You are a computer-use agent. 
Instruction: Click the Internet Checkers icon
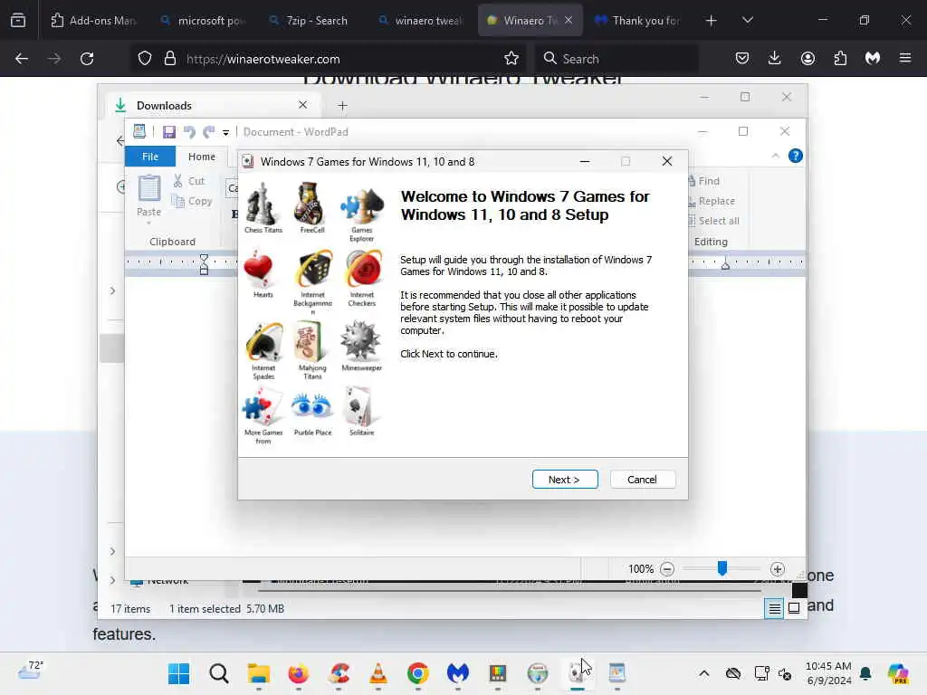(363, 270)
